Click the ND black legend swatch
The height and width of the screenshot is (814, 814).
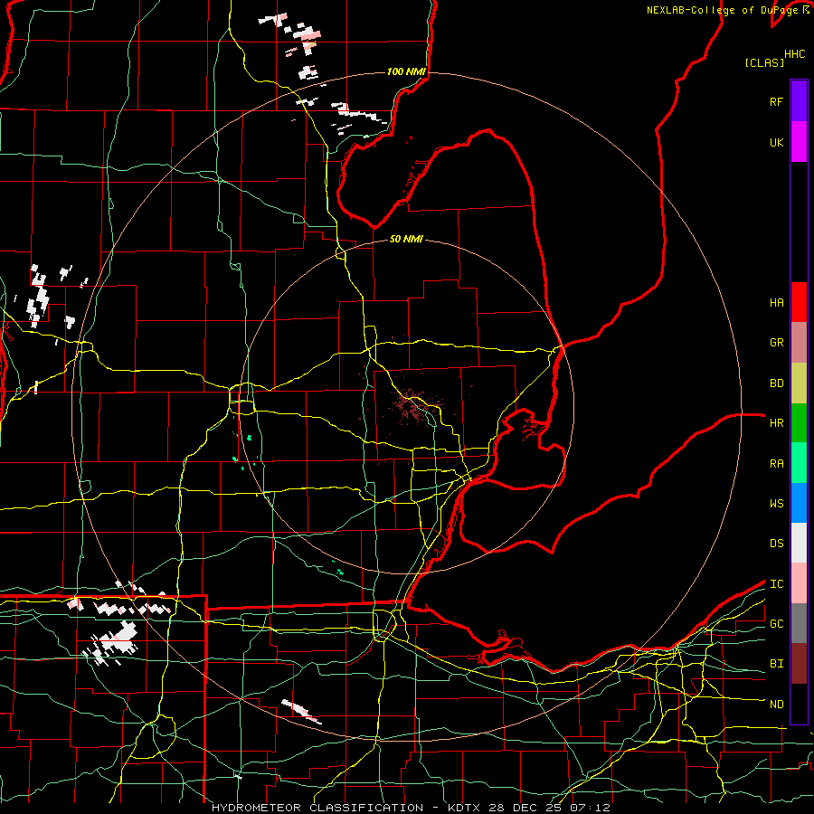point(799,704)
